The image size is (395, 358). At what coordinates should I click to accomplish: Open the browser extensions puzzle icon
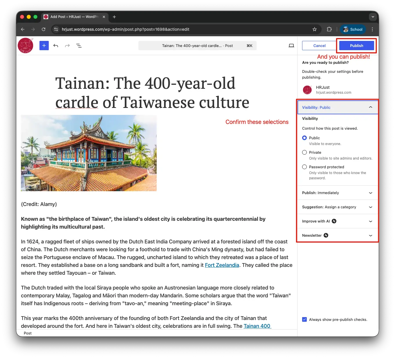click(x=329, y=29)
